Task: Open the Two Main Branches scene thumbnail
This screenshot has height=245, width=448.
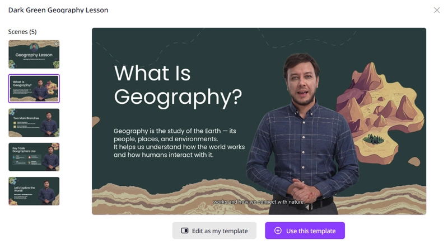Action: tap(34, 123)
